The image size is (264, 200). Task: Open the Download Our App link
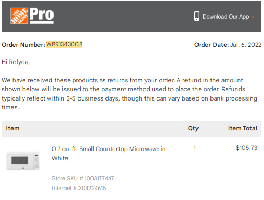[226, 17]
